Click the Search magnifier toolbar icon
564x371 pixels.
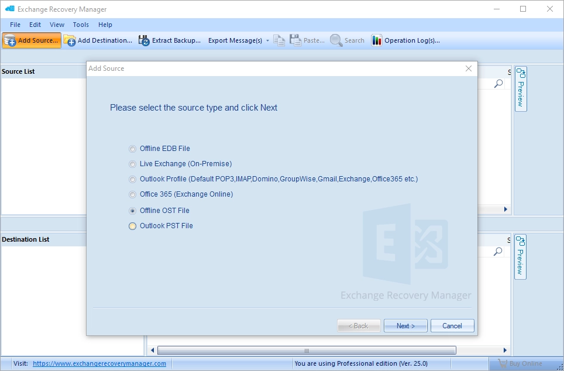[x=336, y=40]
